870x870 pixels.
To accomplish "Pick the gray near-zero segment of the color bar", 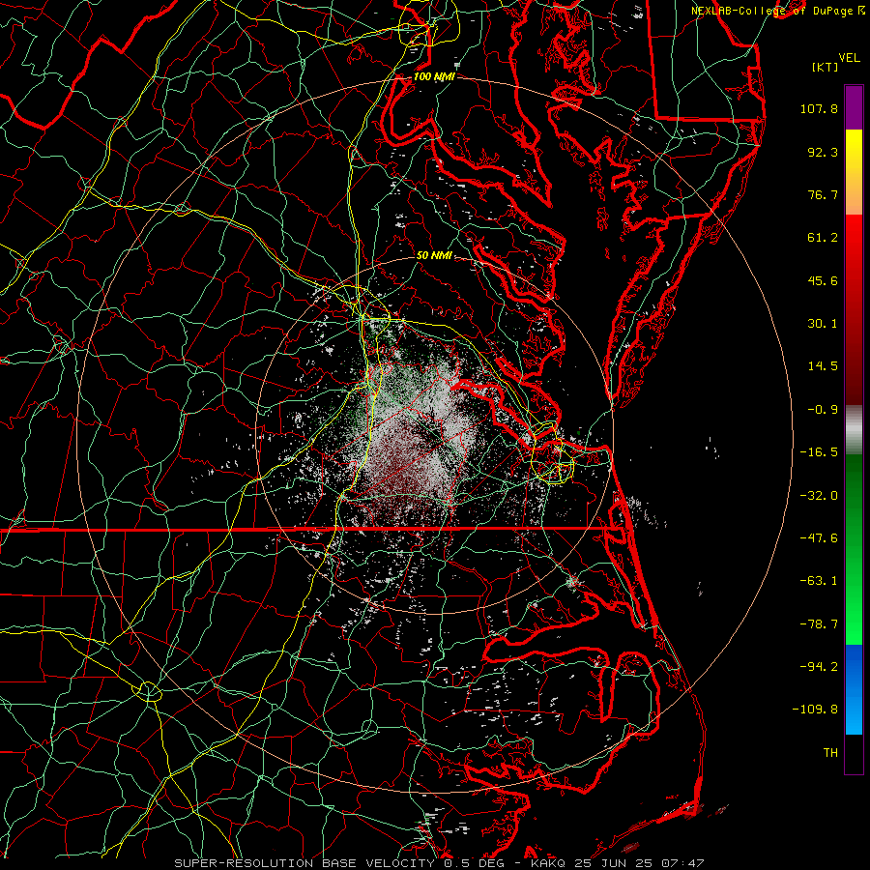I will (x=854, y=429).
